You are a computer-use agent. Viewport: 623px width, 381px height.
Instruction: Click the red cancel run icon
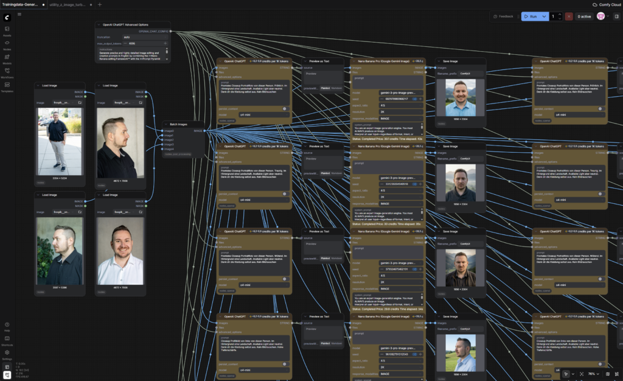569,16
